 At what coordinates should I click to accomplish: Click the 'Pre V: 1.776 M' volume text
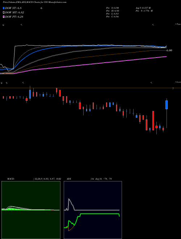145,11
